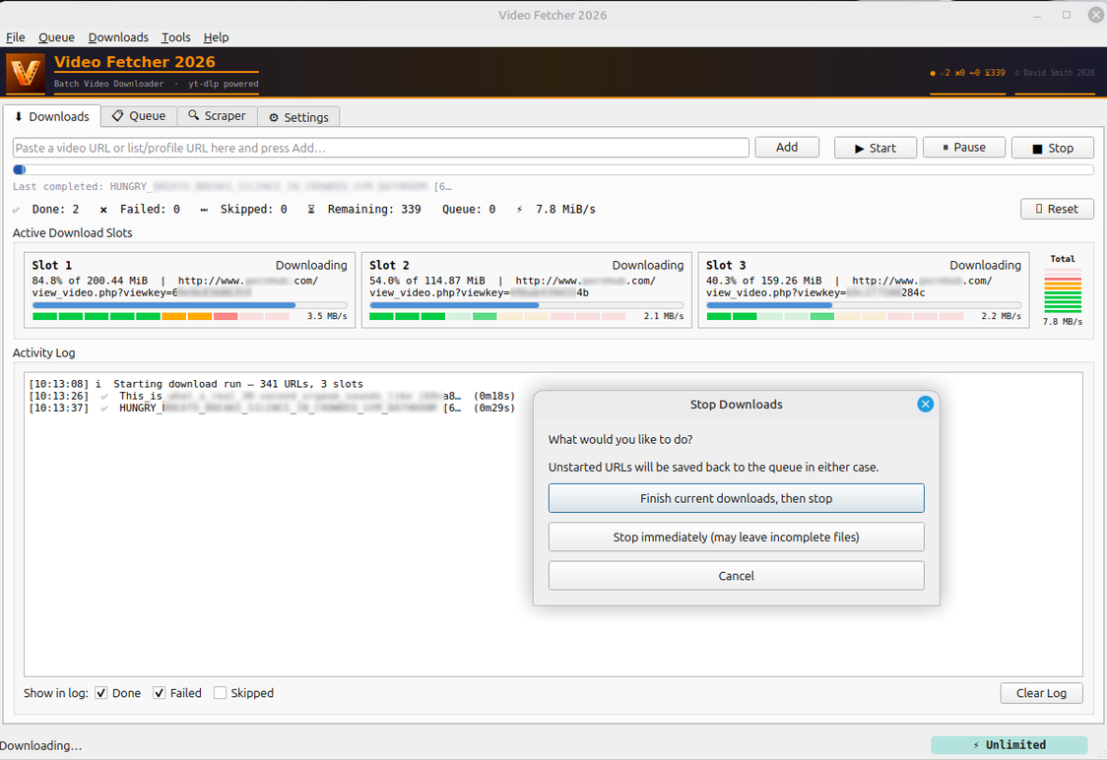Click the overall progress bar under URL field
Screen dimensions: 1107x760
(553, 169)
